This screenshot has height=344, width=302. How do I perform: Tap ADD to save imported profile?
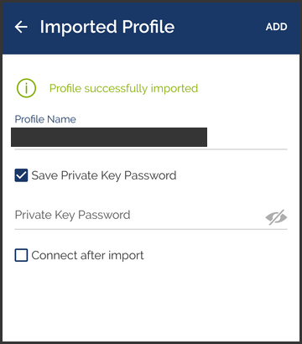[x=276, y=27]
